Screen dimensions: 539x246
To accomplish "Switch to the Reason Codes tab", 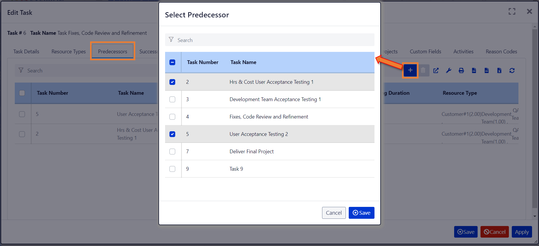I will coord(501,52).
